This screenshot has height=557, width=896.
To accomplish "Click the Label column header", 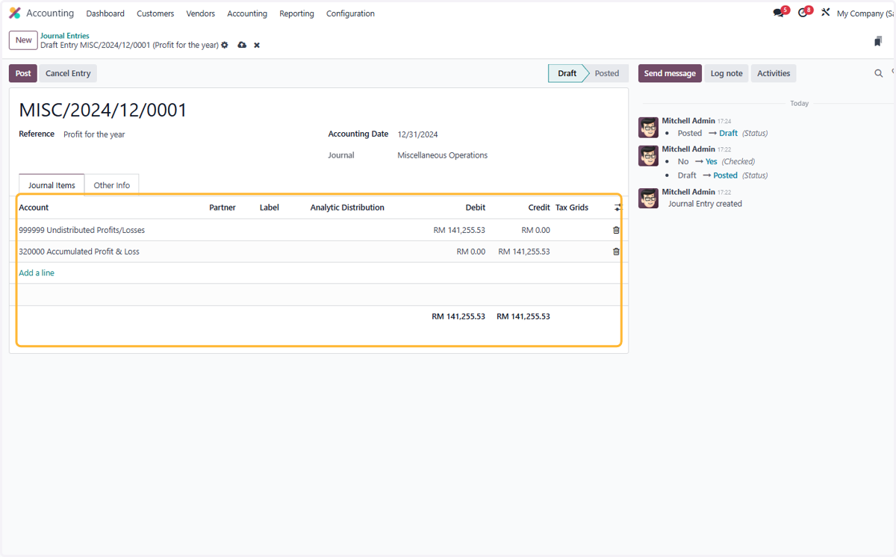I will point(270,208).
